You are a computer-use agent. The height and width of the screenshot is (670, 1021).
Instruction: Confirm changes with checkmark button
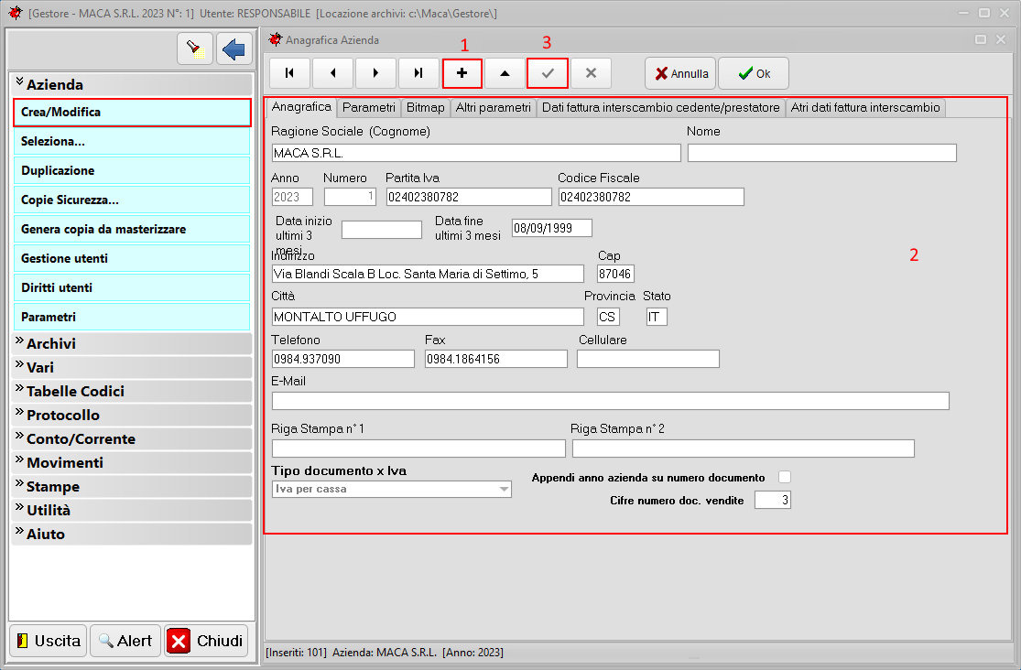pyautogui.click(x=548, y=73)
